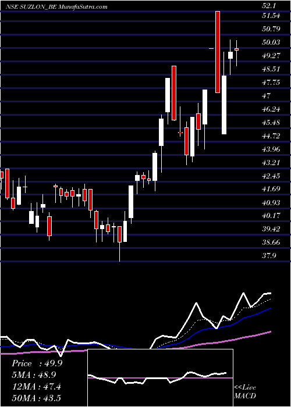Click the tallest red candlestick reaching 52.1
The width and height of the screenshot is (291, 407).
(x=218, y=52)
